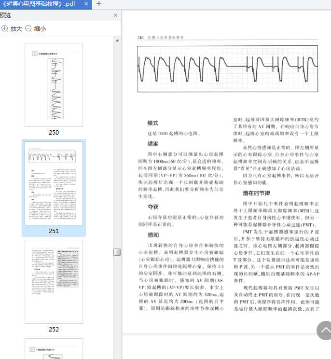Click the 缩小 zoom-out magnifier icon
This screenshot has height=359, width=331.
tap(28, 28)
